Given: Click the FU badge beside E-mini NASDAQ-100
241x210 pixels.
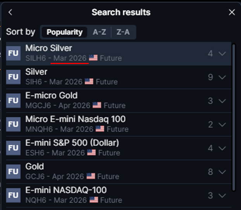Looking at the screenshot, I should [x=14, y=195].
